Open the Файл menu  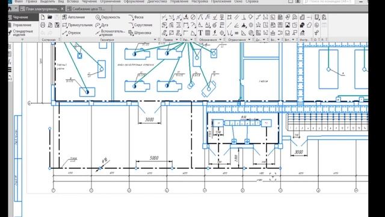point(19,1)
